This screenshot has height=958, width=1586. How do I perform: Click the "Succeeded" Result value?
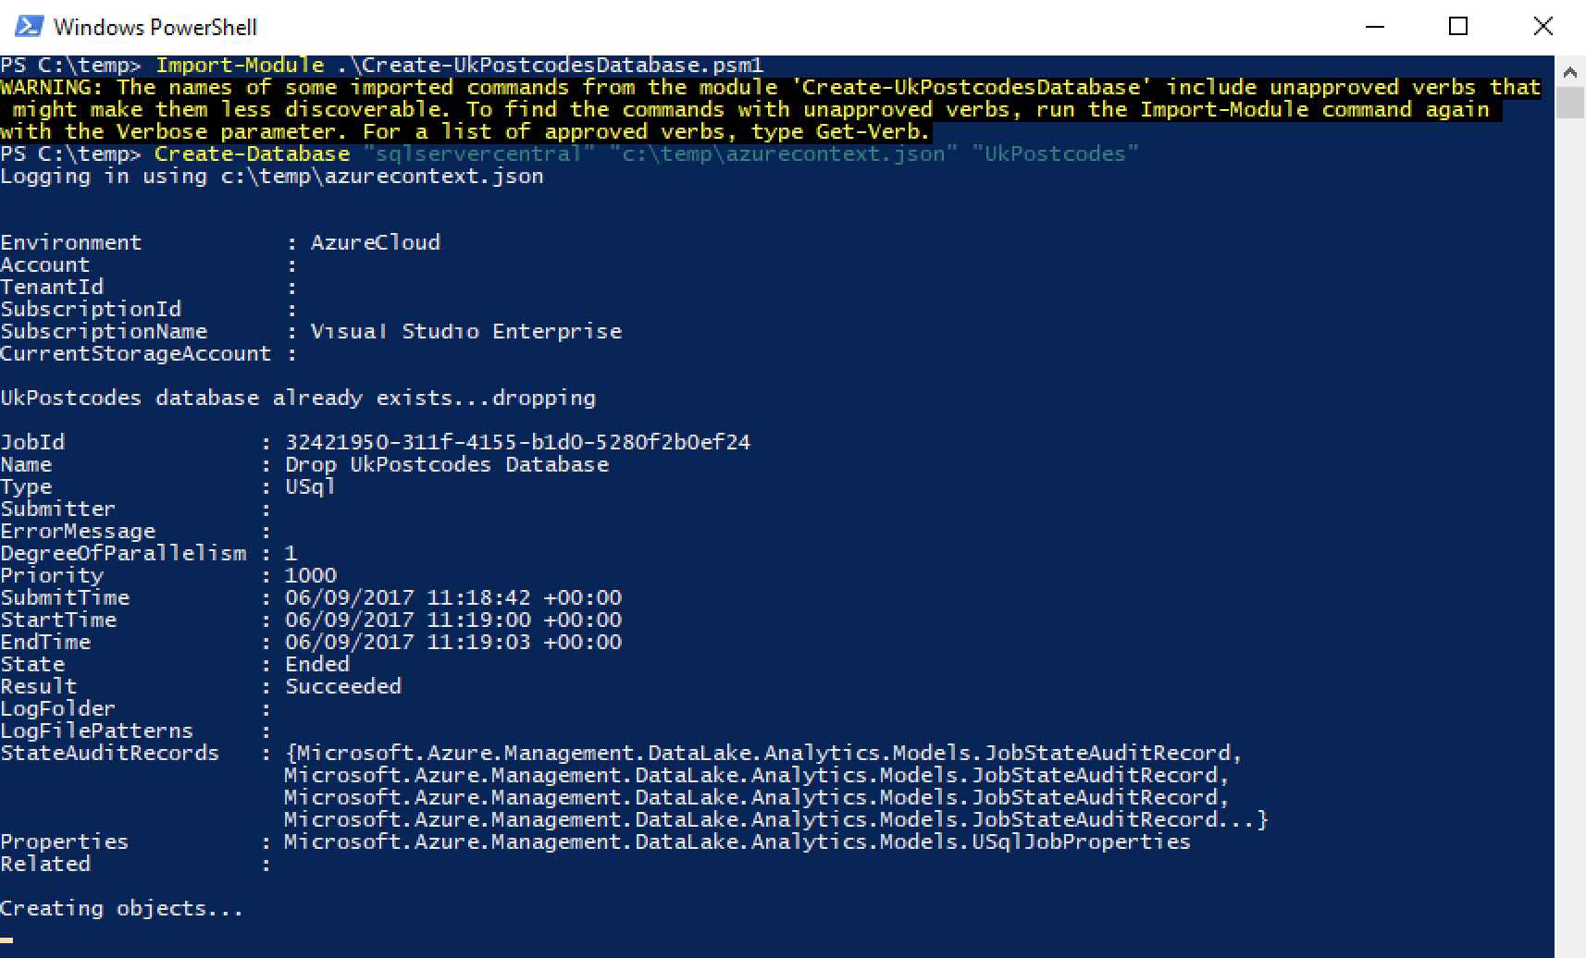tap(342, 686)
